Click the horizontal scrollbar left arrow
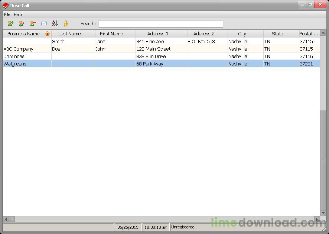The width and height of the screenshot is (329, 234). tap(6, 219)
